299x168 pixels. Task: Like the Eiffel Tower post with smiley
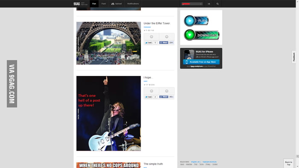click(x=151, y=37)
